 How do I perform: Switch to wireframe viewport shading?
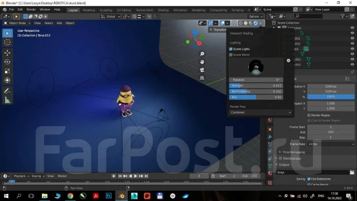[240, 23]
